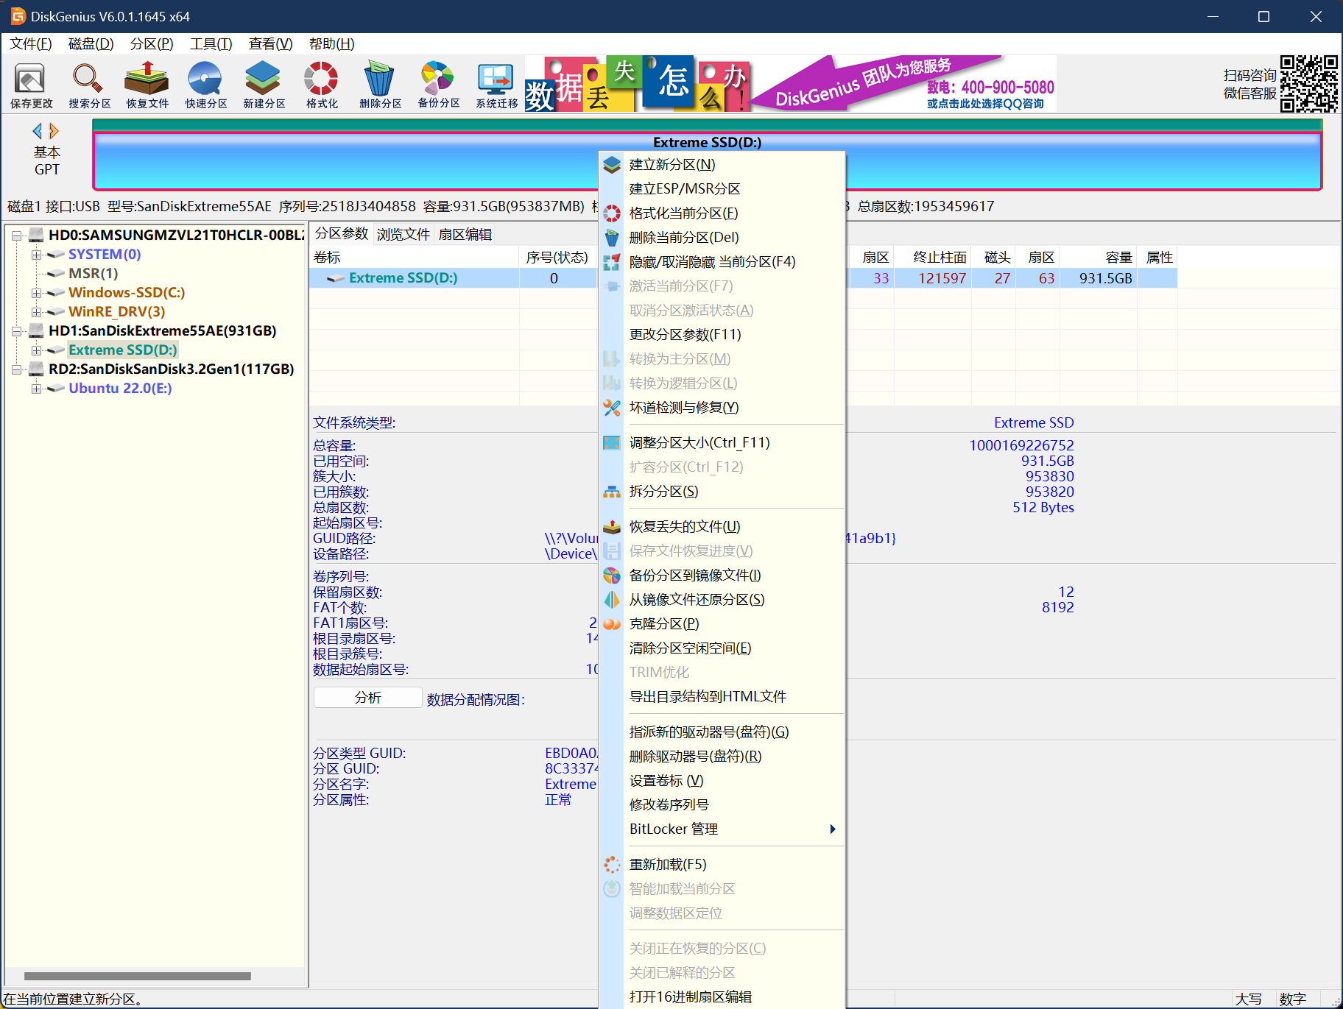The width and height of the screenshot is (1343, 1009).
Task: Select Ubuntu 22.0(E:) in the disk tree
Action: 120,388
